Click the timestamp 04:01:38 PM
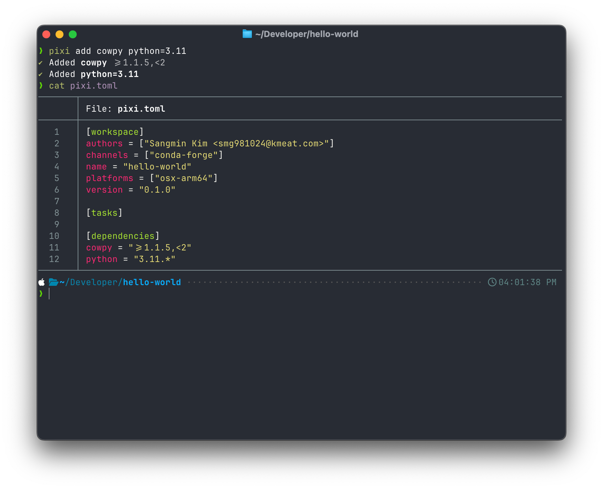 pyautogui.click(x=528, y=282)
